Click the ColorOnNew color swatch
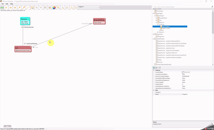The image size is (214, 130). click(x=183, y=72)
